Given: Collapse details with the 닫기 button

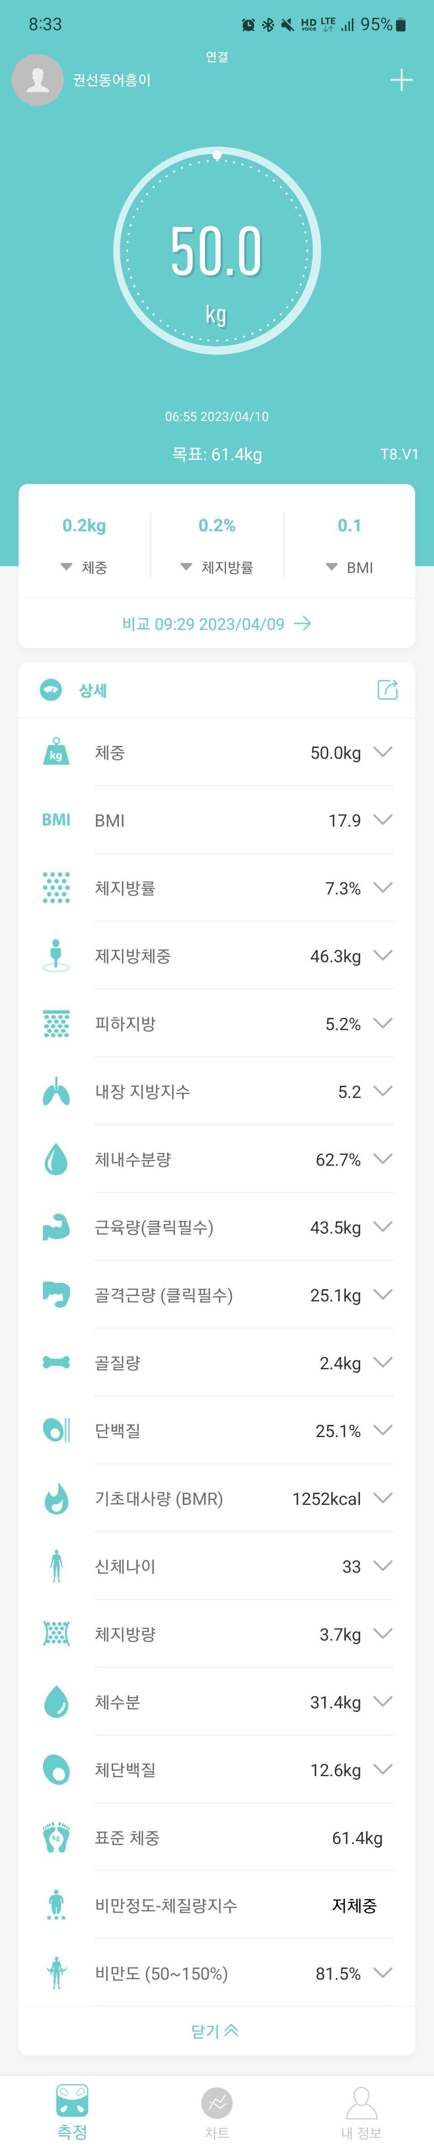Looking at the screenshot, I should coord(215,2031).
